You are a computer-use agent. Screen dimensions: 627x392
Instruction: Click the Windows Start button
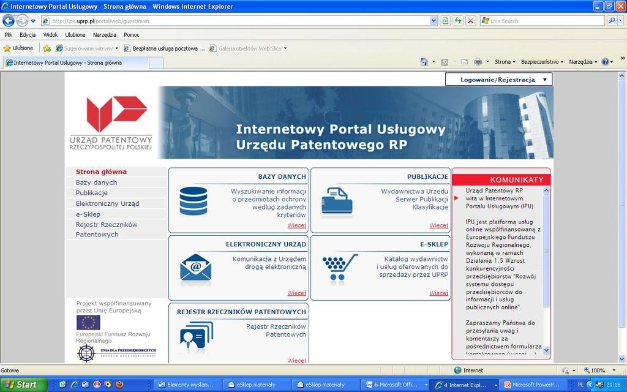click(x=24, y=385)
